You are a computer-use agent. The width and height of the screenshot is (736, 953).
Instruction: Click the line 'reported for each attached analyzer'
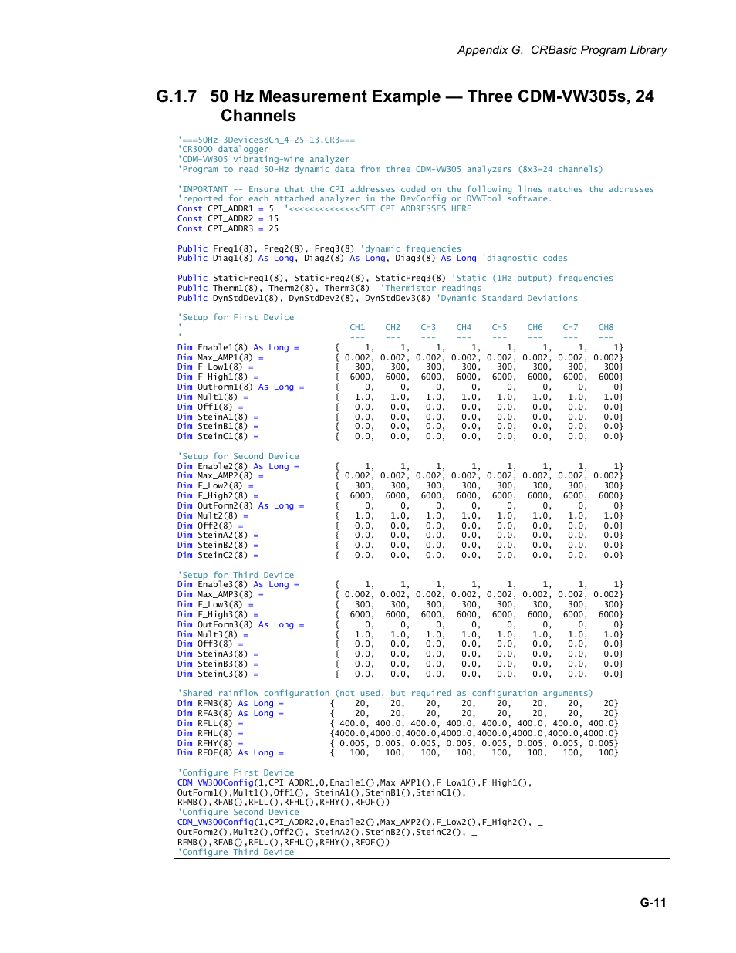pyautogui.click(x=364, y=199)
